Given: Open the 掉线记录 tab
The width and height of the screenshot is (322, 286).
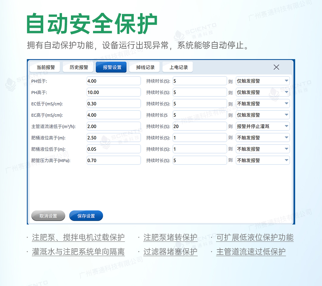Looking at the screenshot, I should (x=144, y=67).
